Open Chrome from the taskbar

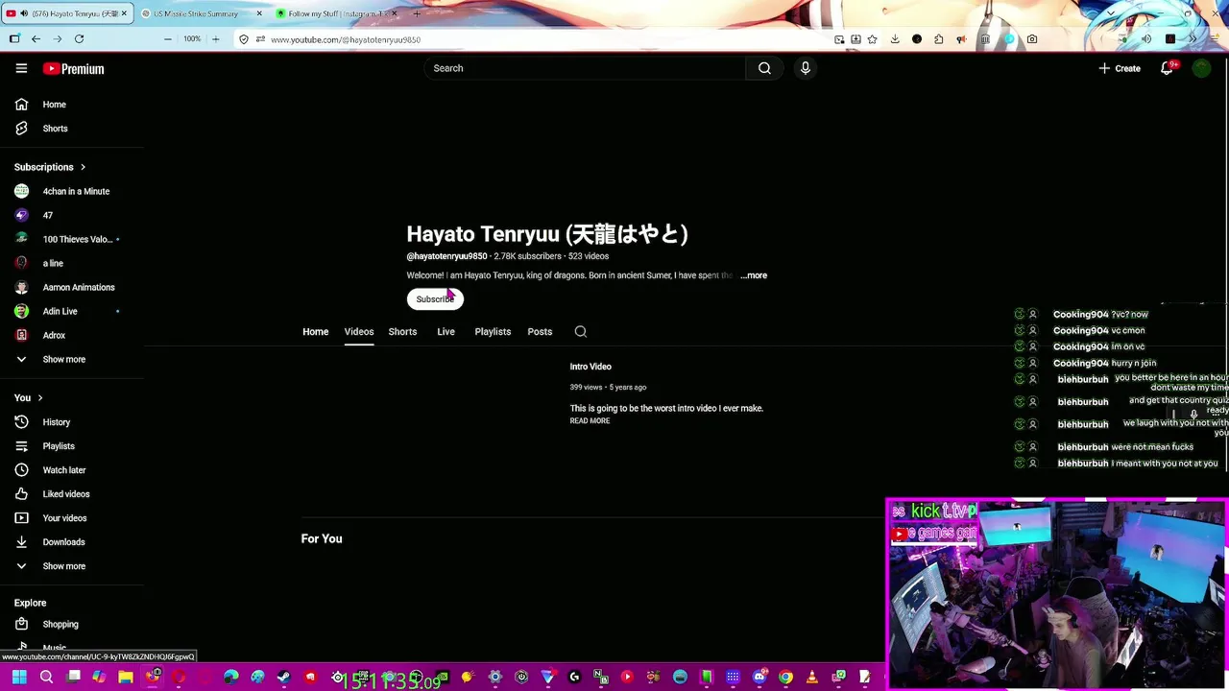(x=785, y=678)
